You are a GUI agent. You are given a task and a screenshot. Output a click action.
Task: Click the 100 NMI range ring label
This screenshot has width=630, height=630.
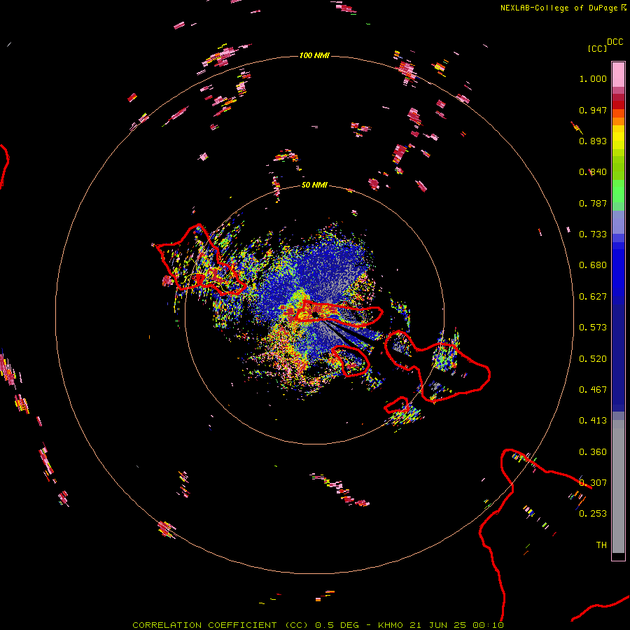[x=314, y=55]
